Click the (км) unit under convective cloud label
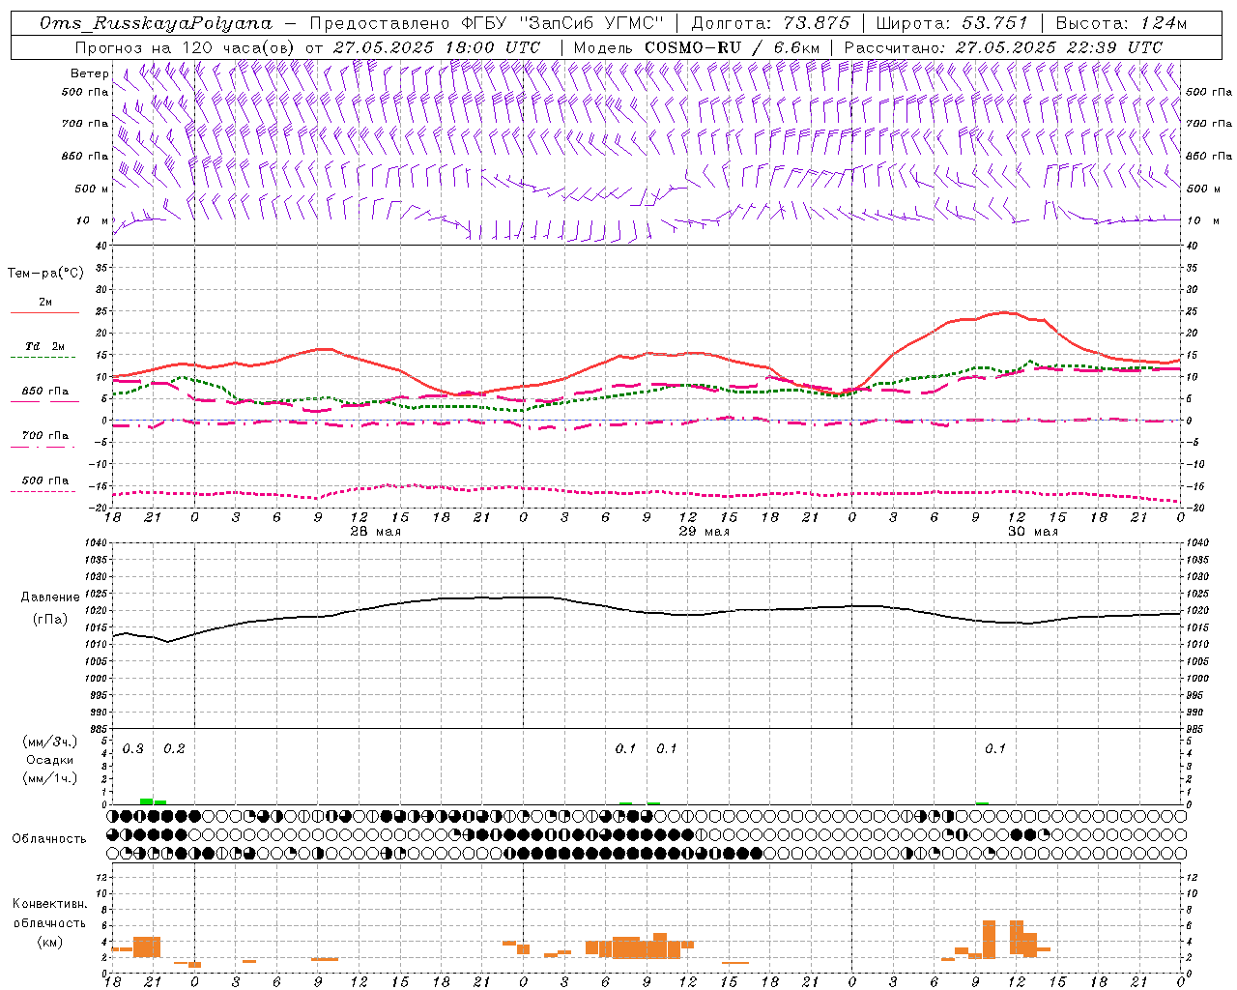Screen dimensions: 1237x990 [49, 942]
